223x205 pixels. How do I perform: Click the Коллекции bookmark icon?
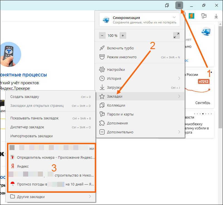(102, 105)
